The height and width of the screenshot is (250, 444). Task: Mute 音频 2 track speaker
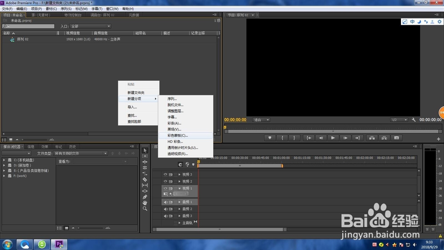(165, 209)
